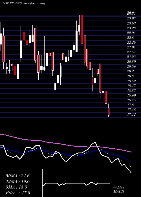Image resolution: width=141 pixels, height=197 pixels.
Task: Click the 20.2 price level label
Action: [x=130, y=71]
